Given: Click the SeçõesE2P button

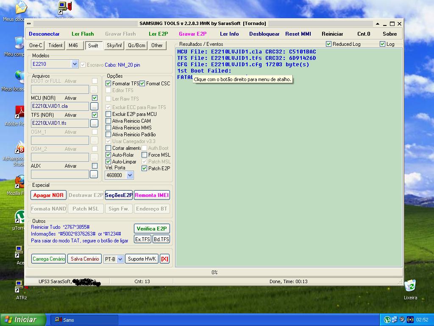Looking at the screenshot, I should tap(119, 195).
